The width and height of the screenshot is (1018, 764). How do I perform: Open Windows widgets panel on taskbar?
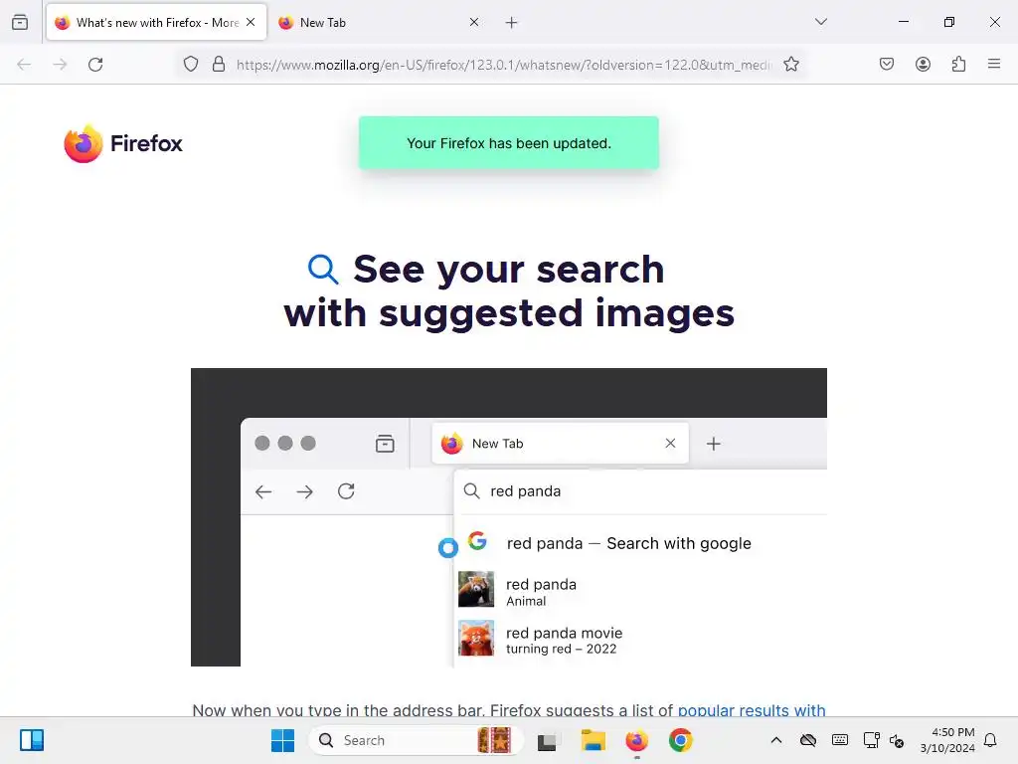tap(31, 740)
